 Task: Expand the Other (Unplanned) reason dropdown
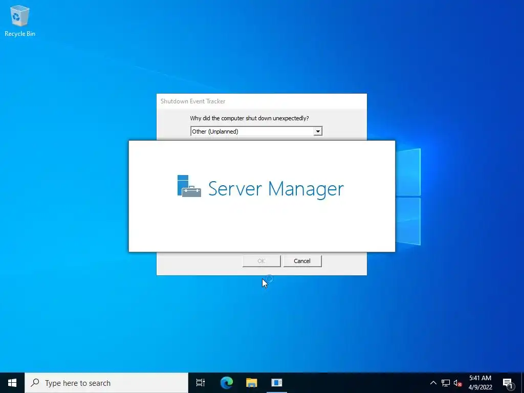(318, 132)
